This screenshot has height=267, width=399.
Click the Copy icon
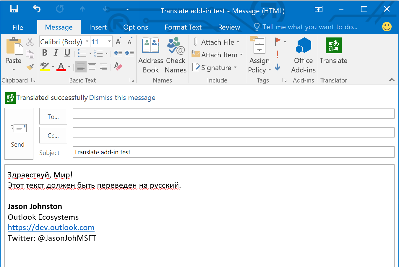[x=30, y=54]
